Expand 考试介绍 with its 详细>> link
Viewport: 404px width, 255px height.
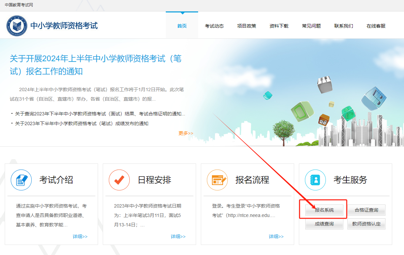point(80,236)
